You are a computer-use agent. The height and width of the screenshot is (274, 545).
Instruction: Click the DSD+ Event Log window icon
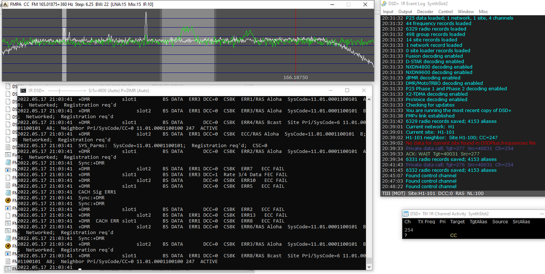click(383, 3)
